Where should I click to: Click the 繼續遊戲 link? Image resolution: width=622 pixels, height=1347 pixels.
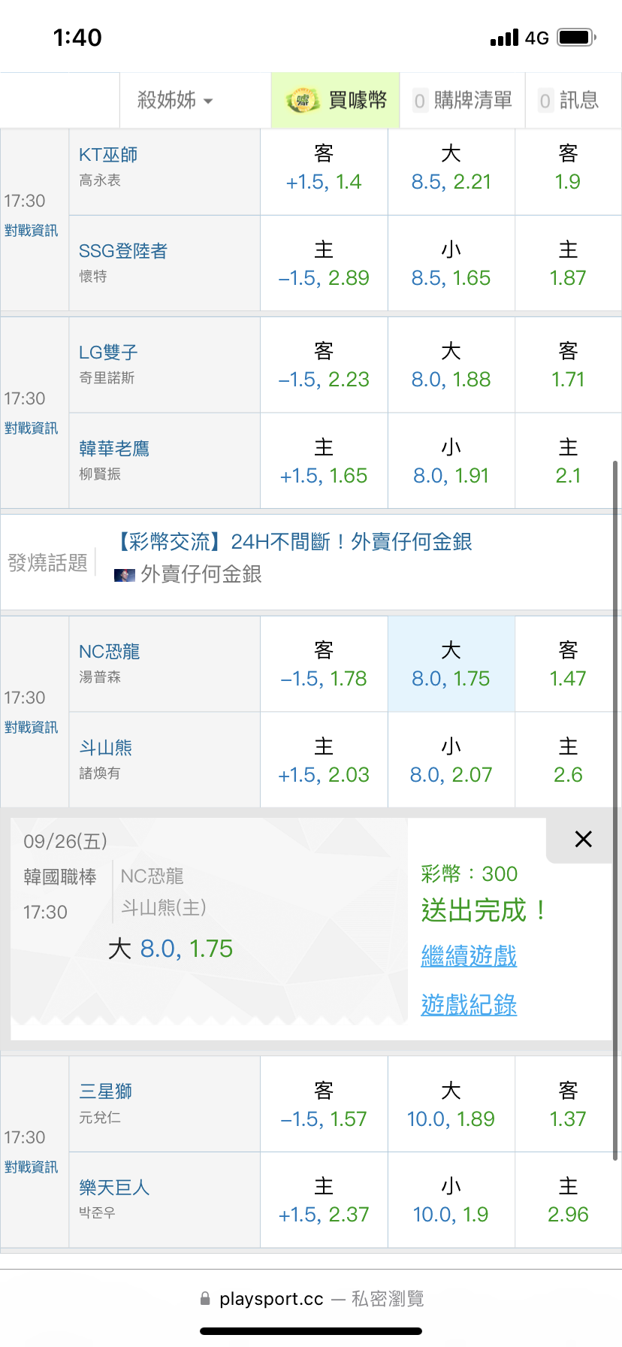point(469,956)
